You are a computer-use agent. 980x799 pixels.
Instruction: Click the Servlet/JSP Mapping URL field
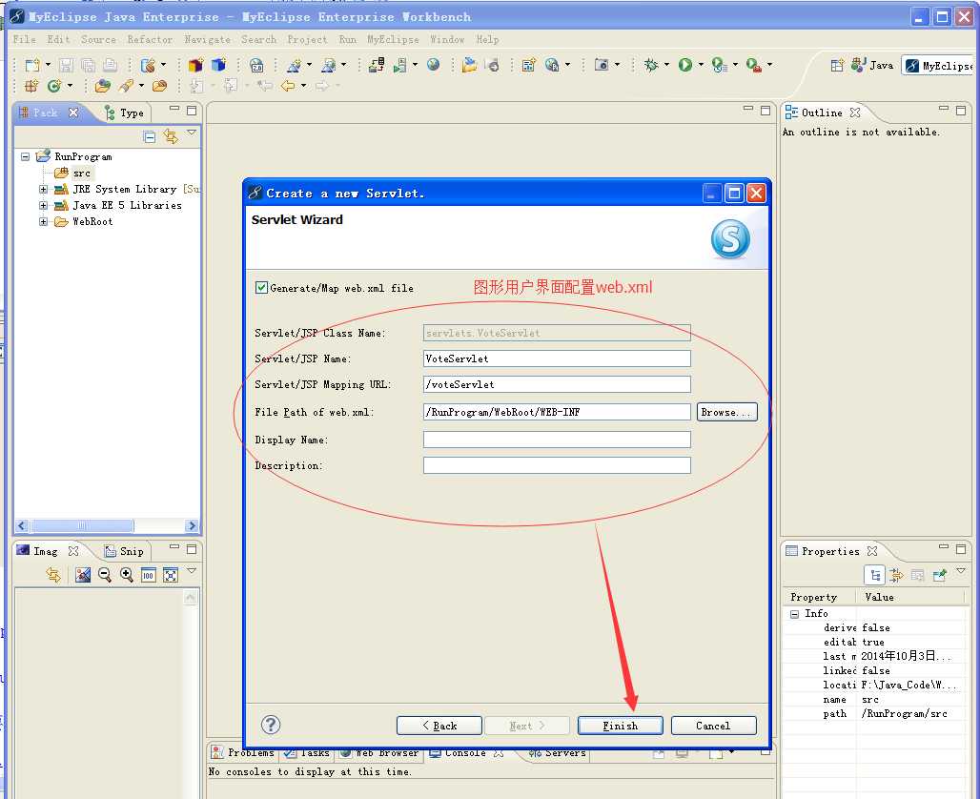coord(557,384)
